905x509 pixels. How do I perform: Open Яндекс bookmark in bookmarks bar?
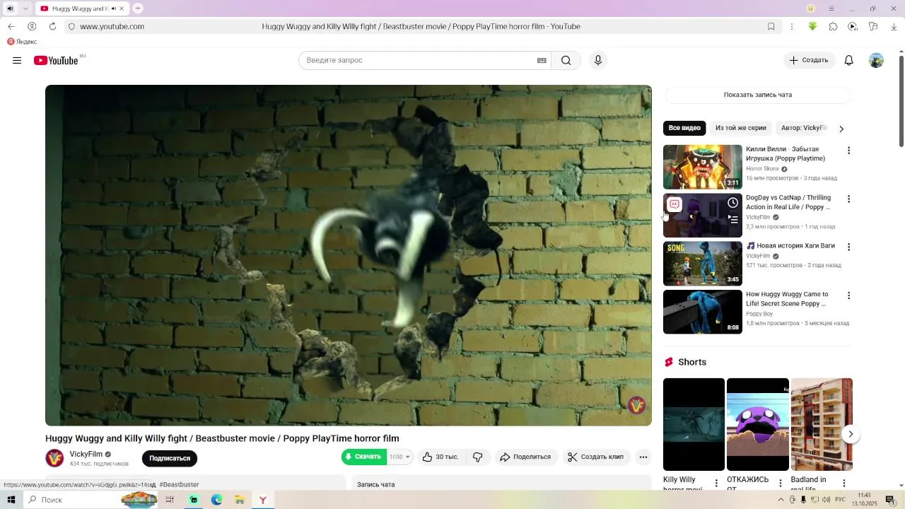[x=22, y=42]
